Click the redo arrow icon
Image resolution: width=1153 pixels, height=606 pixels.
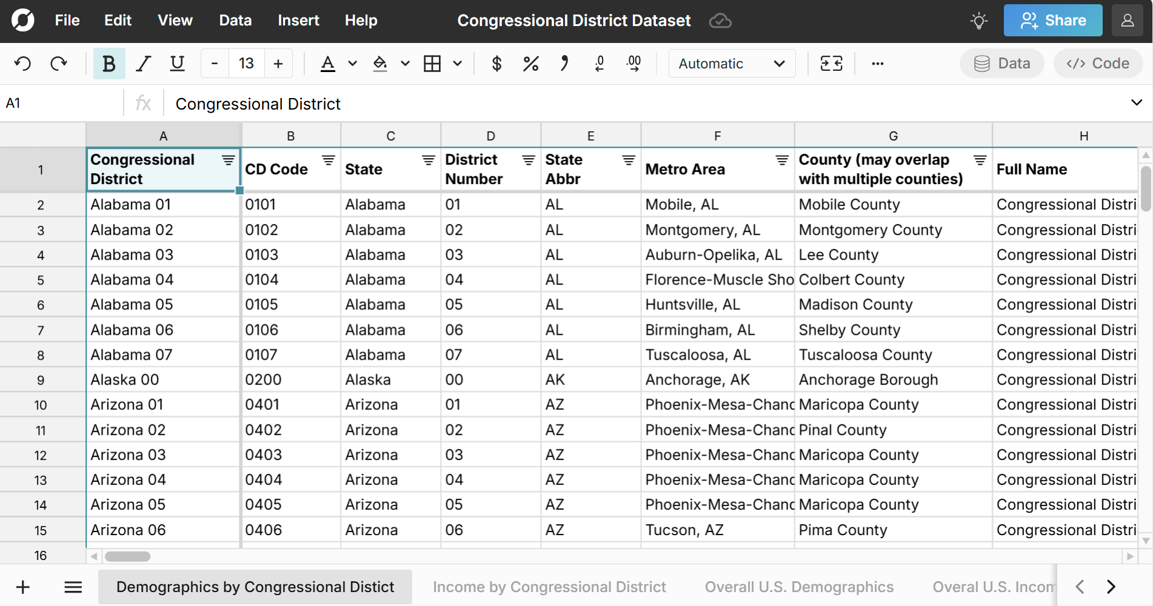click(x=59, y=64)
